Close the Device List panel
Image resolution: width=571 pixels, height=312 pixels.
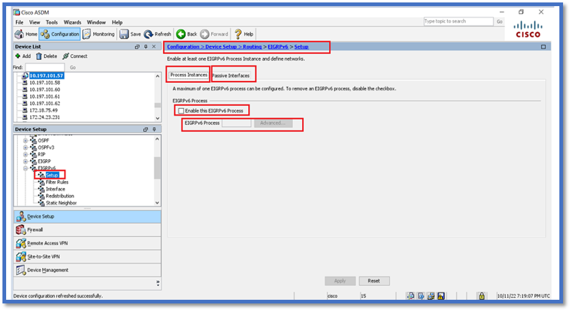click(154, 46)
